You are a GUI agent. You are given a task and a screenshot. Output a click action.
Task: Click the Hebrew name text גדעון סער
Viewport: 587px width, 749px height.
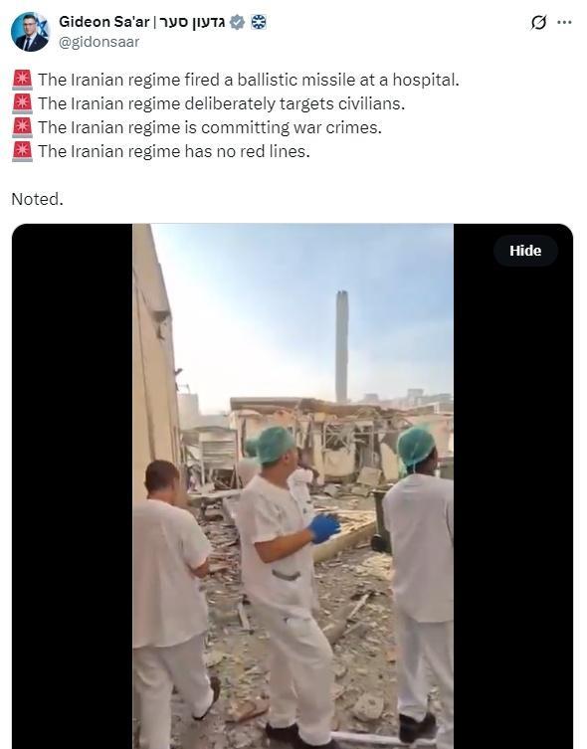click(190, 22)
